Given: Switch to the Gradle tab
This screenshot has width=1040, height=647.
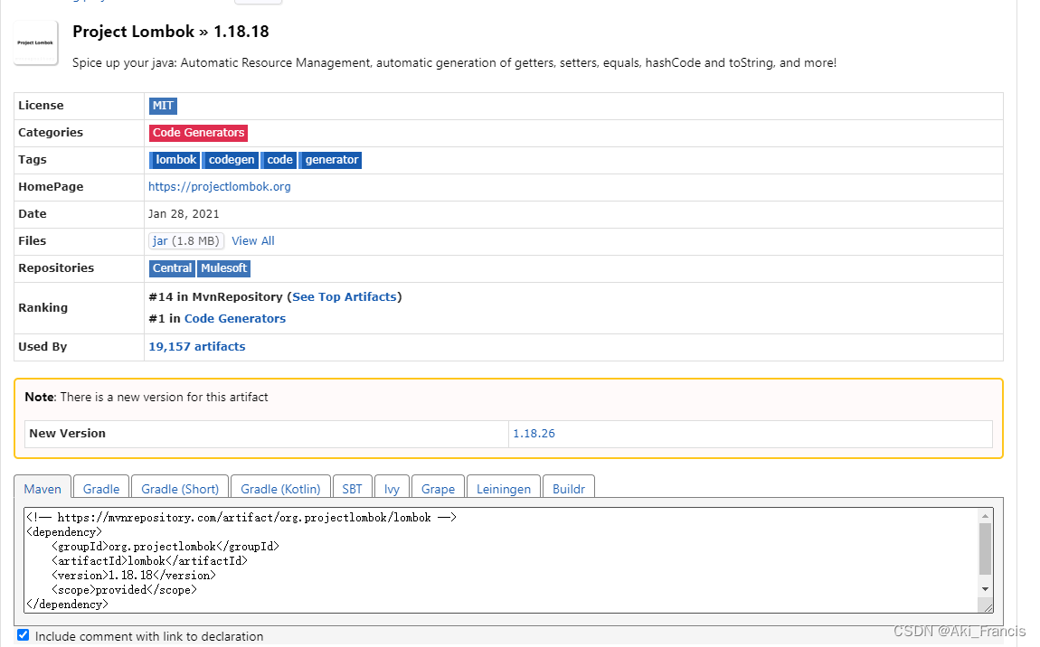Looking at the screenshot, I should pos(100,488).
